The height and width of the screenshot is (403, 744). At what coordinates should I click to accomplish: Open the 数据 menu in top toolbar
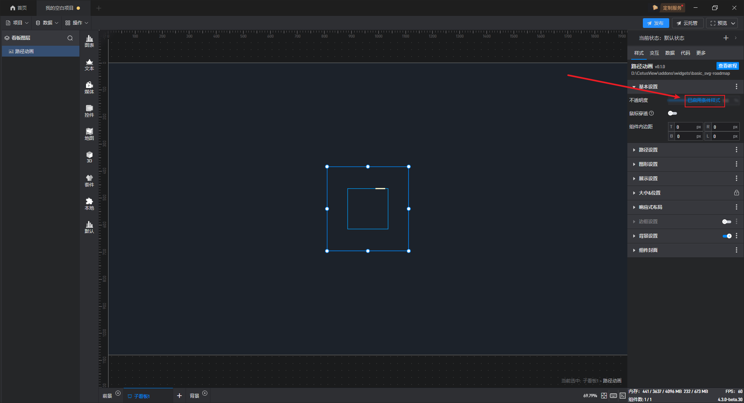click(47, 23)
